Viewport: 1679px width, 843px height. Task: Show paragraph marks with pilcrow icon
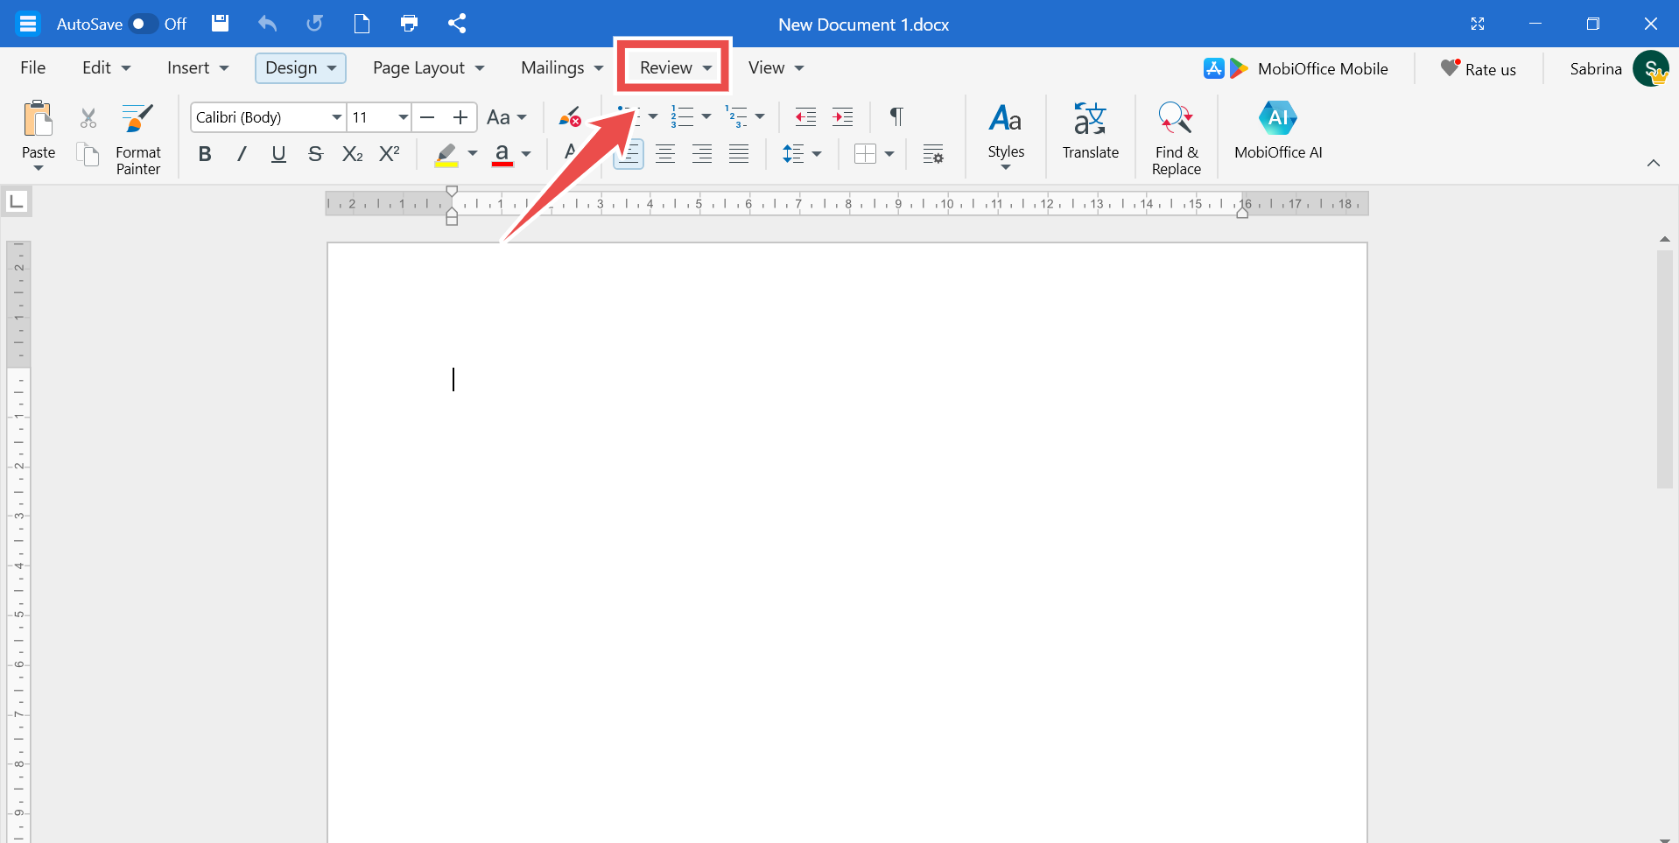(x=896, y=117)
